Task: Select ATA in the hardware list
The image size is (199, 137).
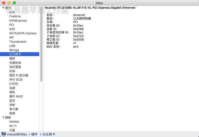Action: tap(12, 12)
